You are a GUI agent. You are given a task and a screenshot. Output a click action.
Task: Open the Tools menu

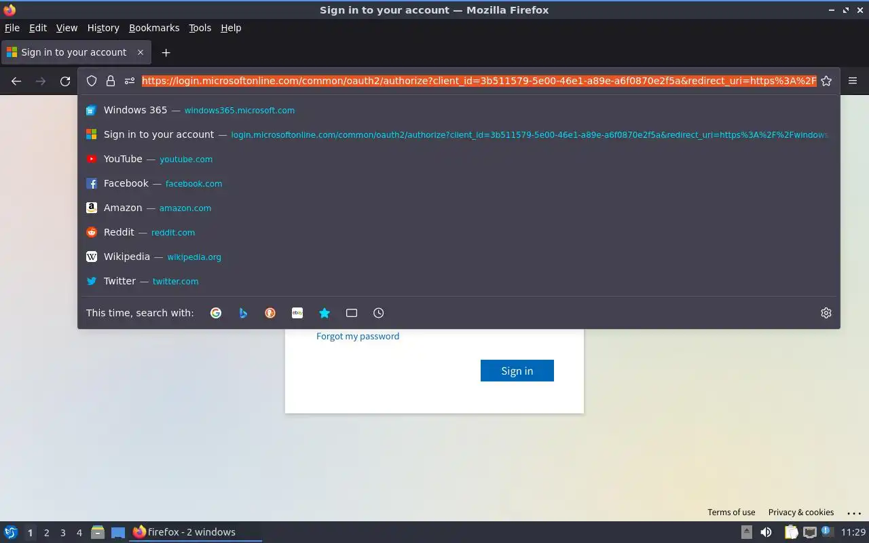[200, 28]
